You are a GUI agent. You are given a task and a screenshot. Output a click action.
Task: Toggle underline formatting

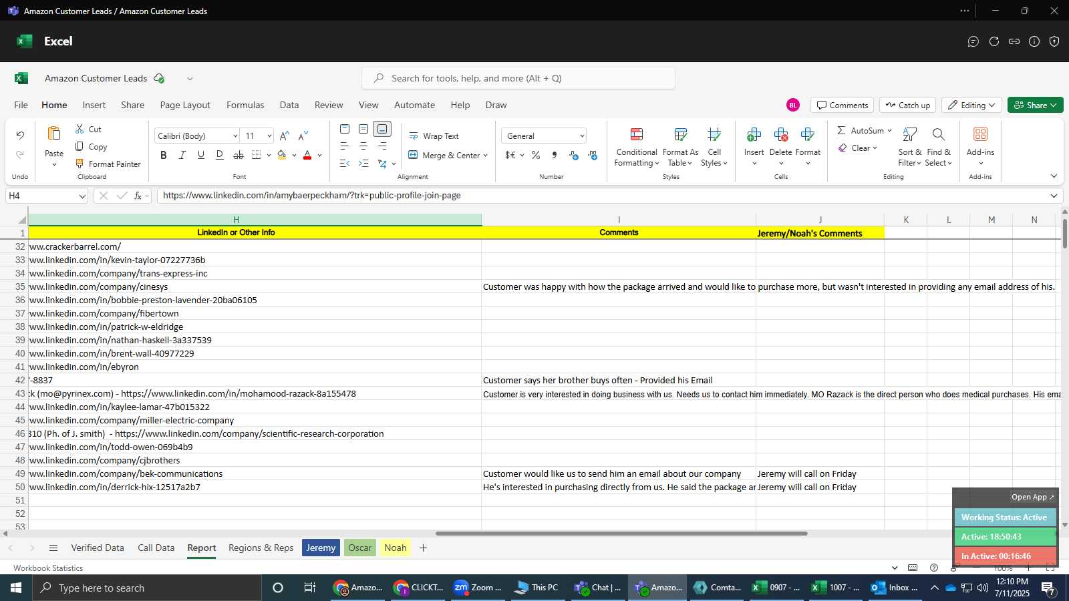201,155
